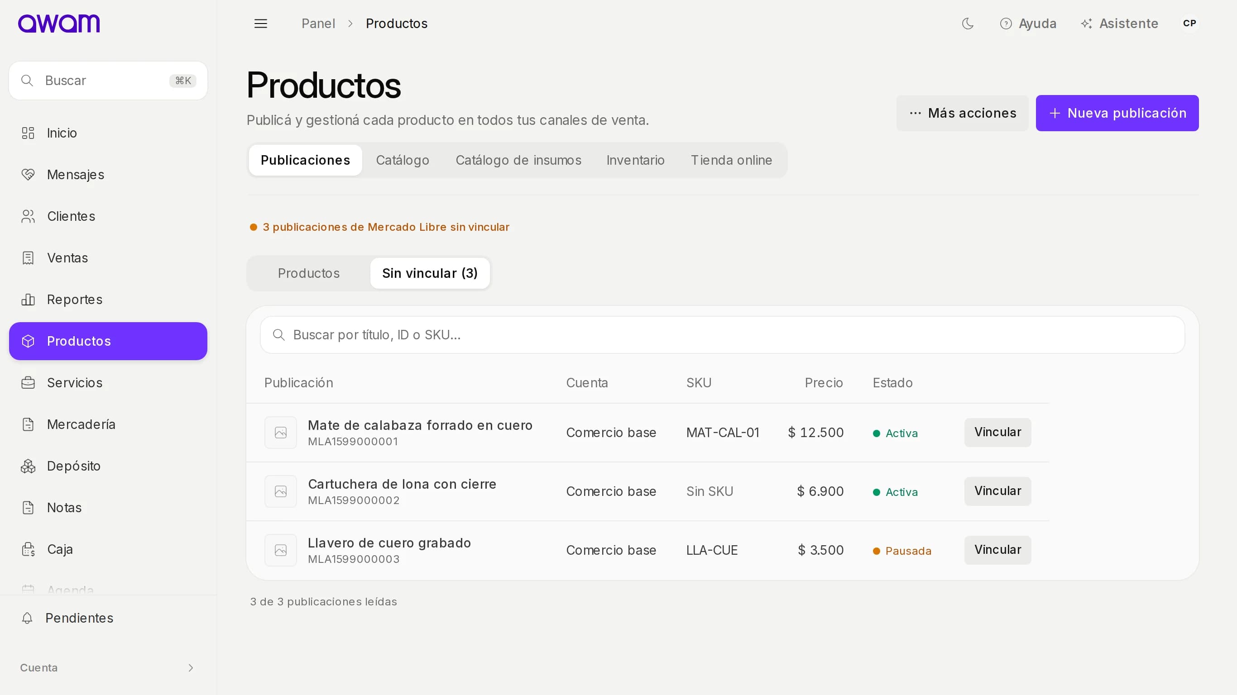Select the Publicaciones tab
1237x695 pixels.
tap(306, 160)
